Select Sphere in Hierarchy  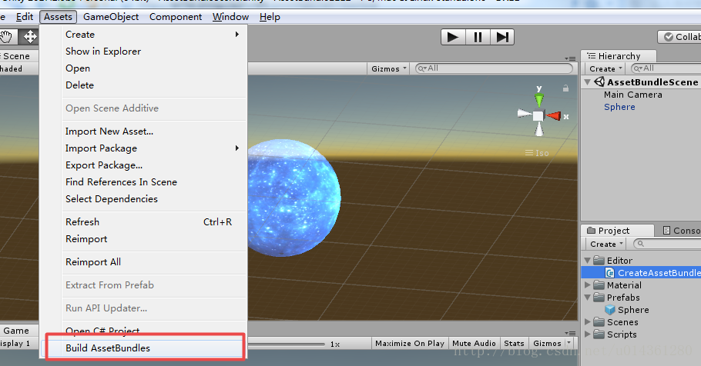[619, 107]
